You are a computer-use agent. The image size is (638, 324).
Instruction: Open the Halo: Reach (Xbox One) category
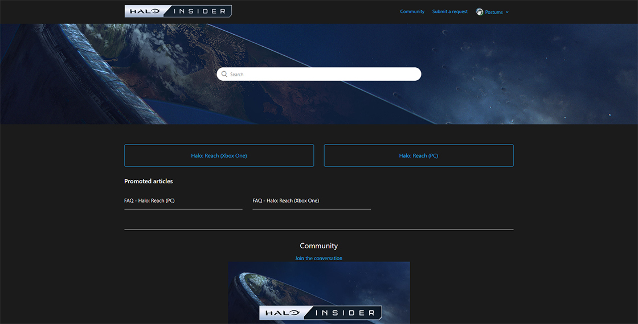point(219,155)
